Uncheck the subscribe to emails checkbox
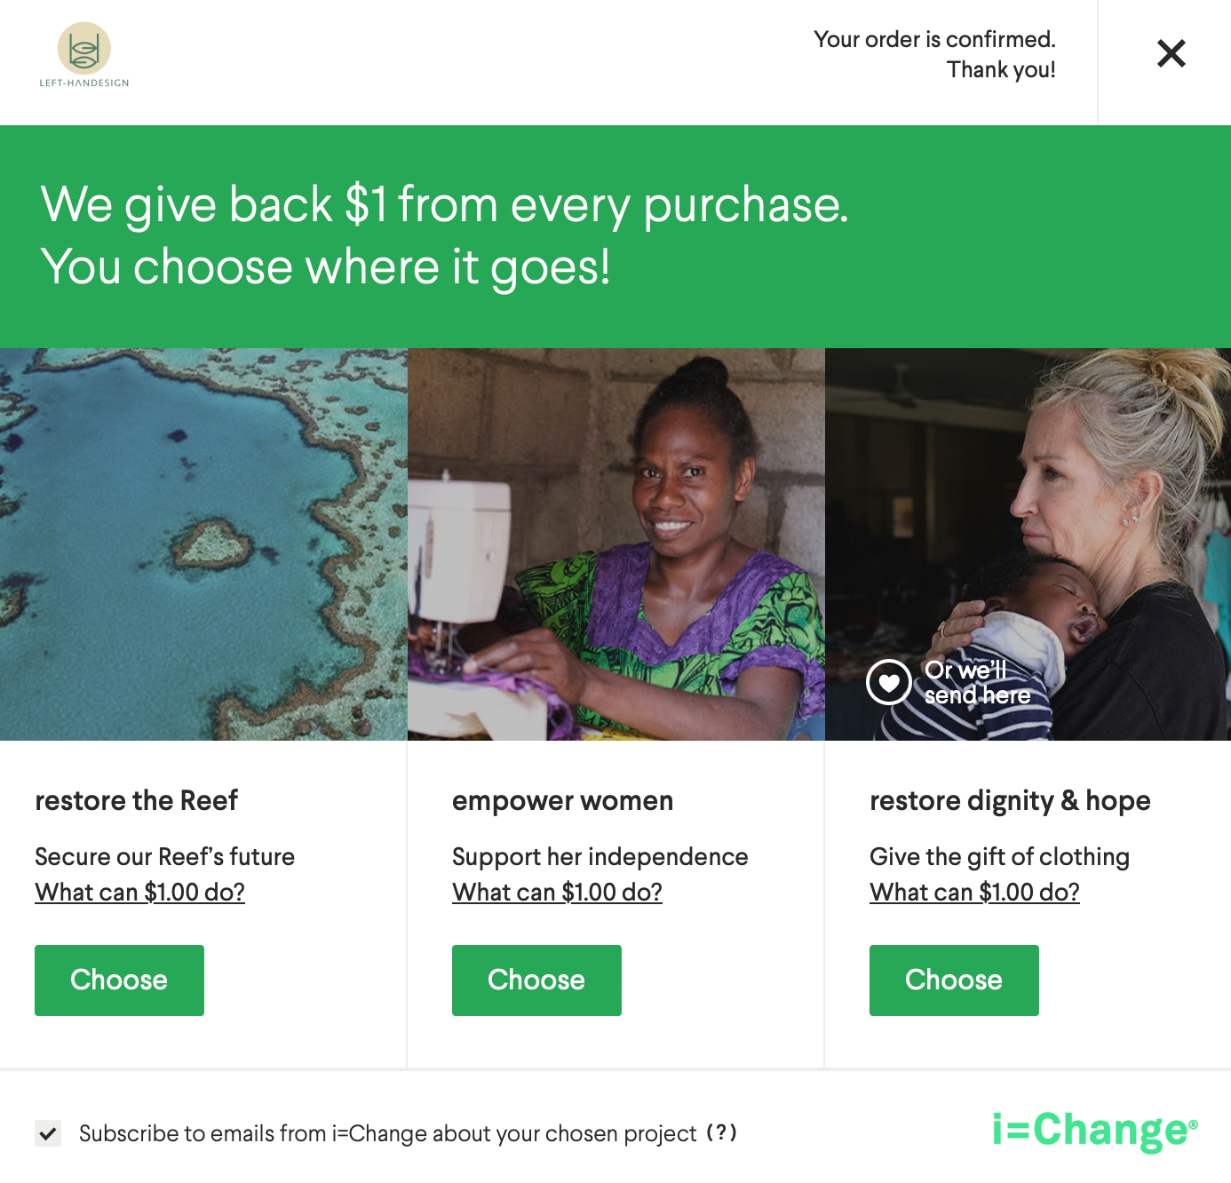The image size is (1231, 1183). coord(48,1133)
